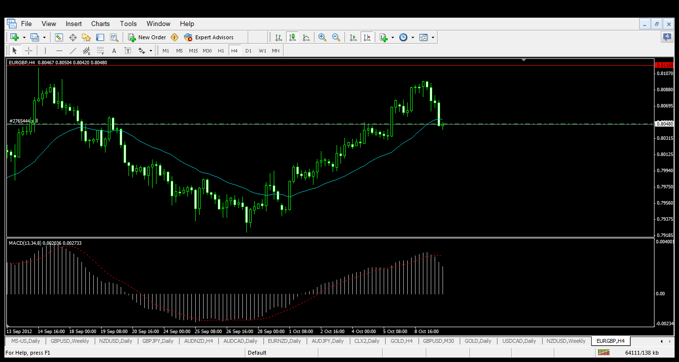679x362 pixels.
Task: Open the Strategy Tester magnifier icon
Action: (114, 37)
